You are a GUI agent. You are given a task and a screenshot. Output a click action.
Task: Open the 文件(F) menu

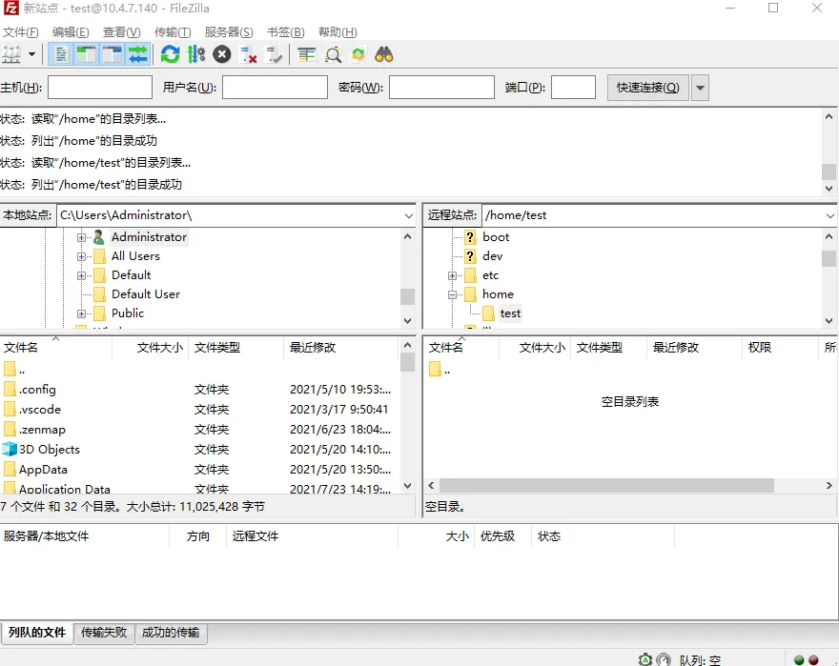21,32
